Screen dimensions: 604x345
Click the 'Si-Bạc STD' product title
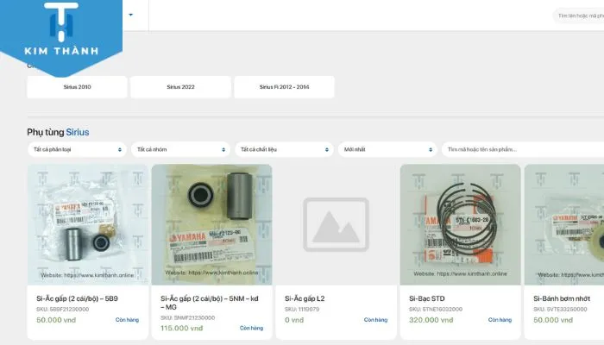426,298
